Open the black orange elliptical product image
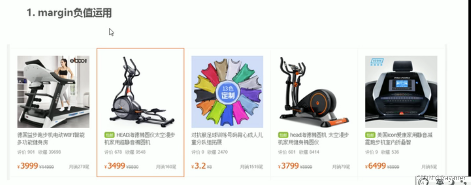Viewport: 471px width, 185px height. click(314, 92)
